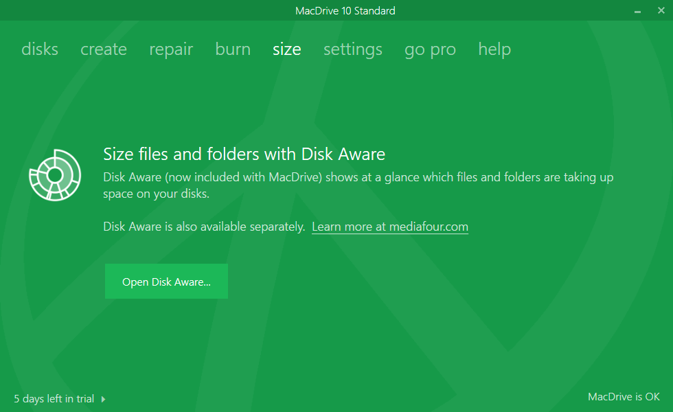Close the MacDrive 10 Standard window
The width and height of the screenshot is (673, 412).
659,10
